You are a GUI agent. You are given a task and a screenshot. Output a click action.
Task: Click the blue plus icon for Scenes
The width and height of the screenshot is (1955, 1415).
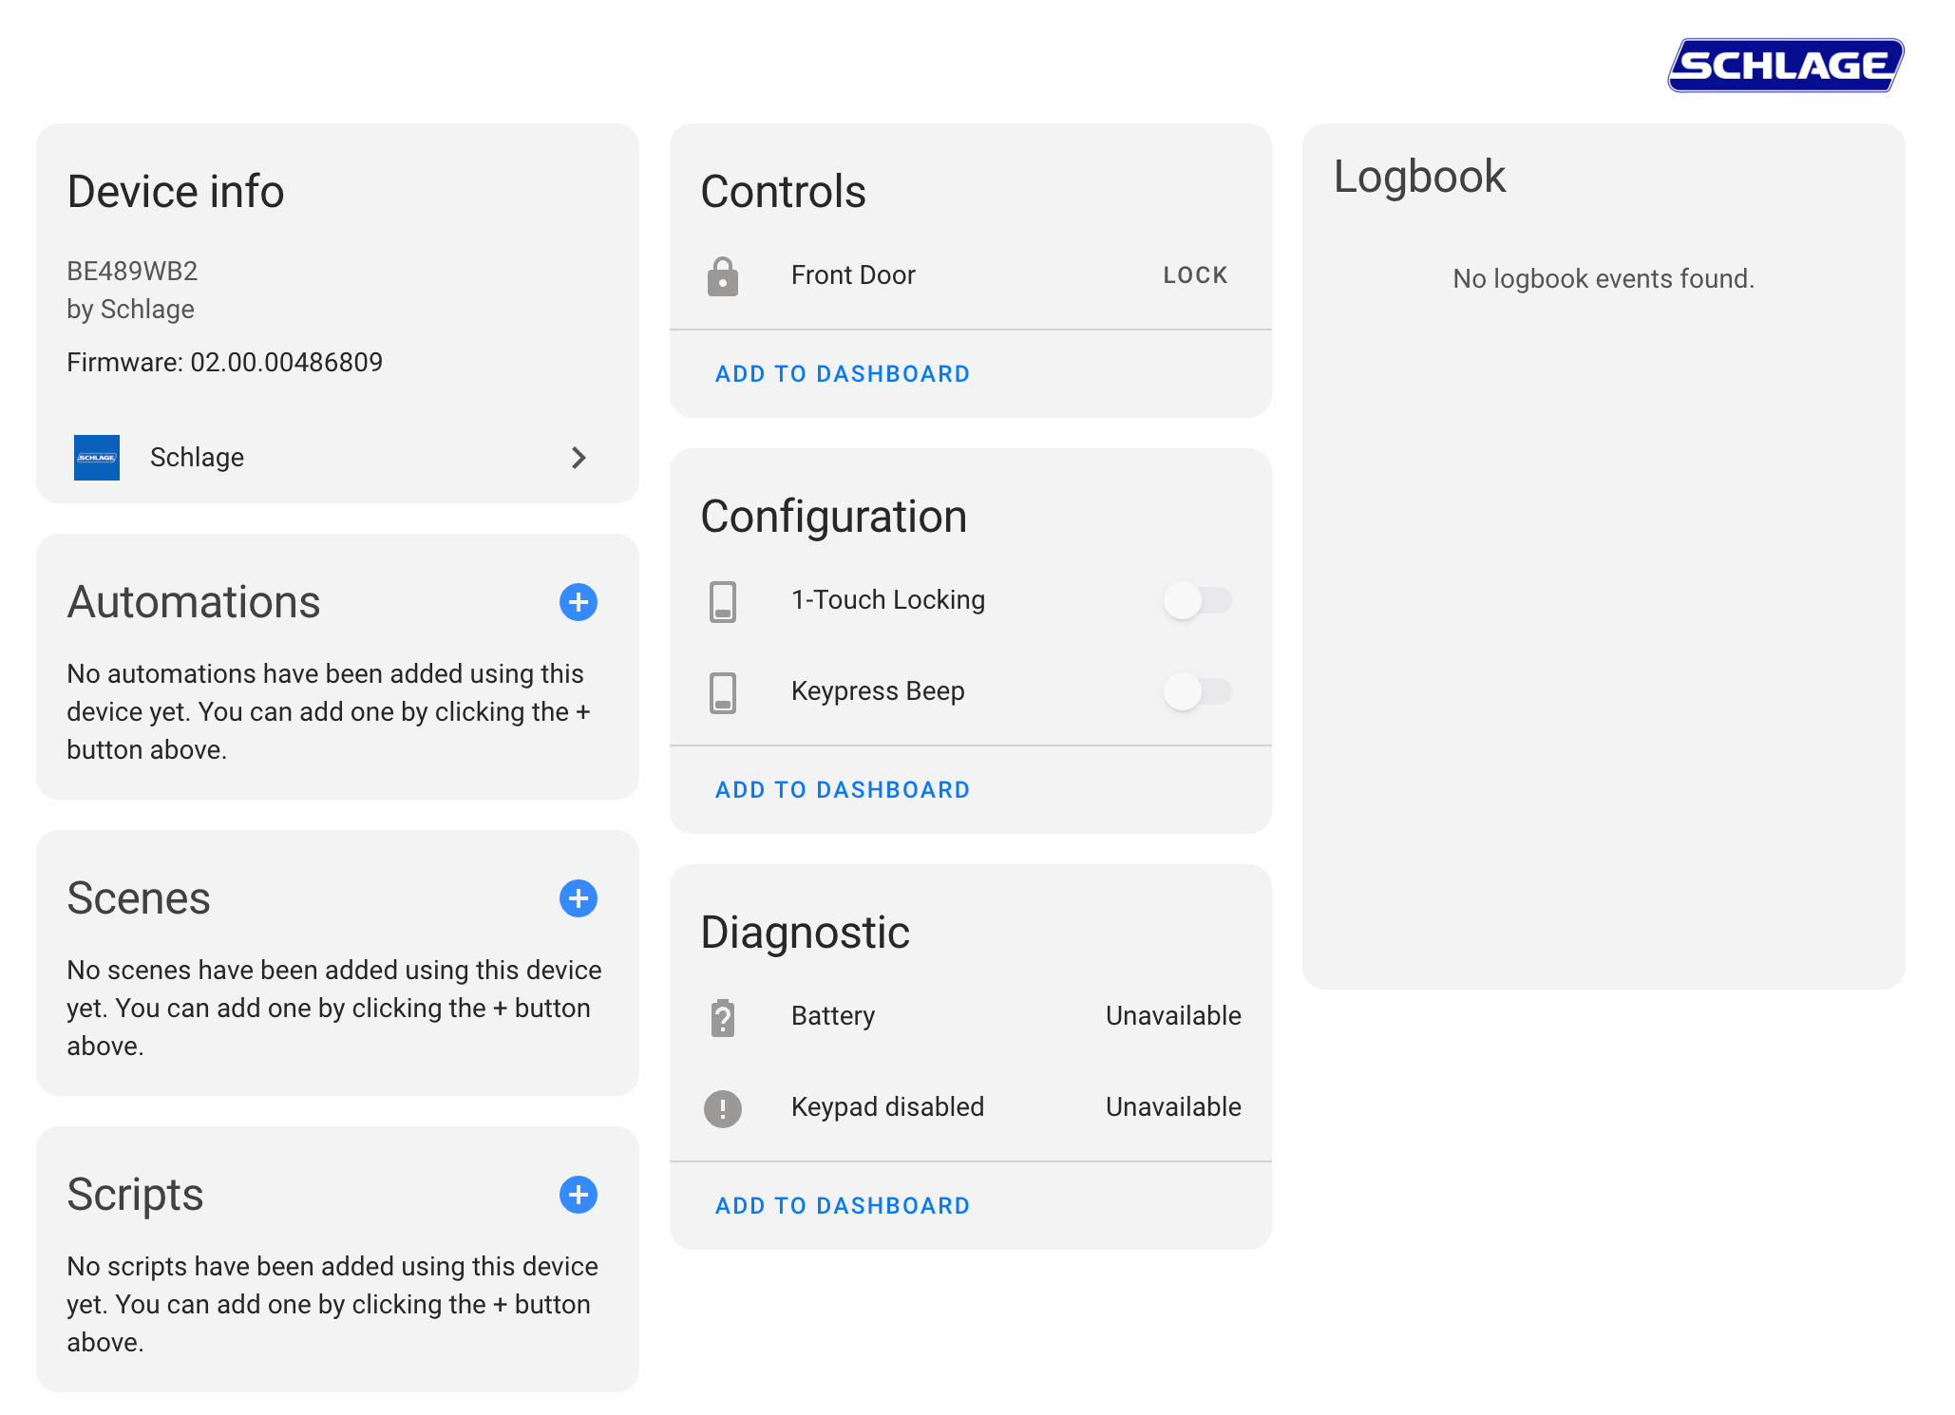(x=578, y=898)
